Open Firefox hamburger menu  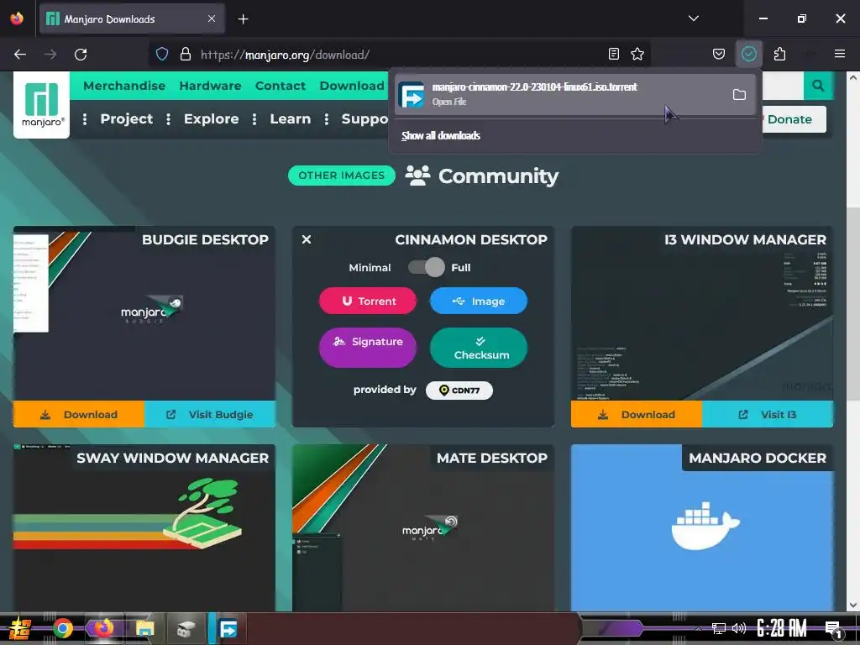(x=839, y=54)
